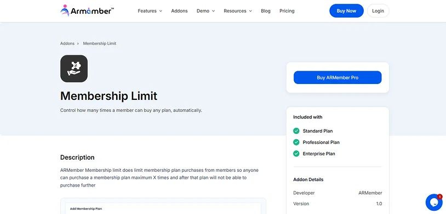Click the Buy ARMember Pro button
The width and height of the screenshot is (446, 214).
click(x=338, y=77)
